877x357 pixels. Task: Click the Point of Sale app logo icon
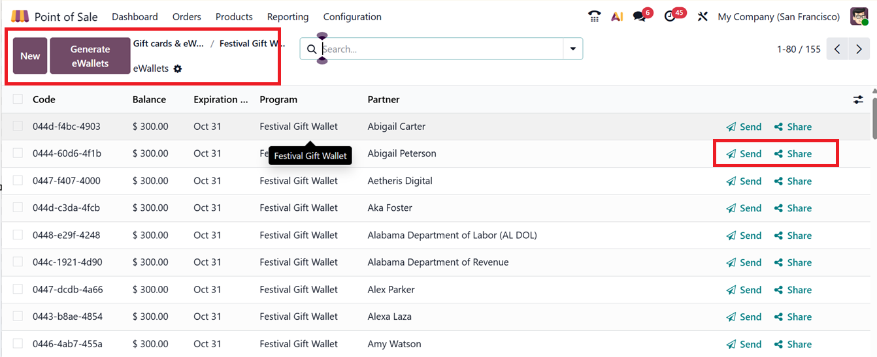pyautogui.click(x=20, y=16)
